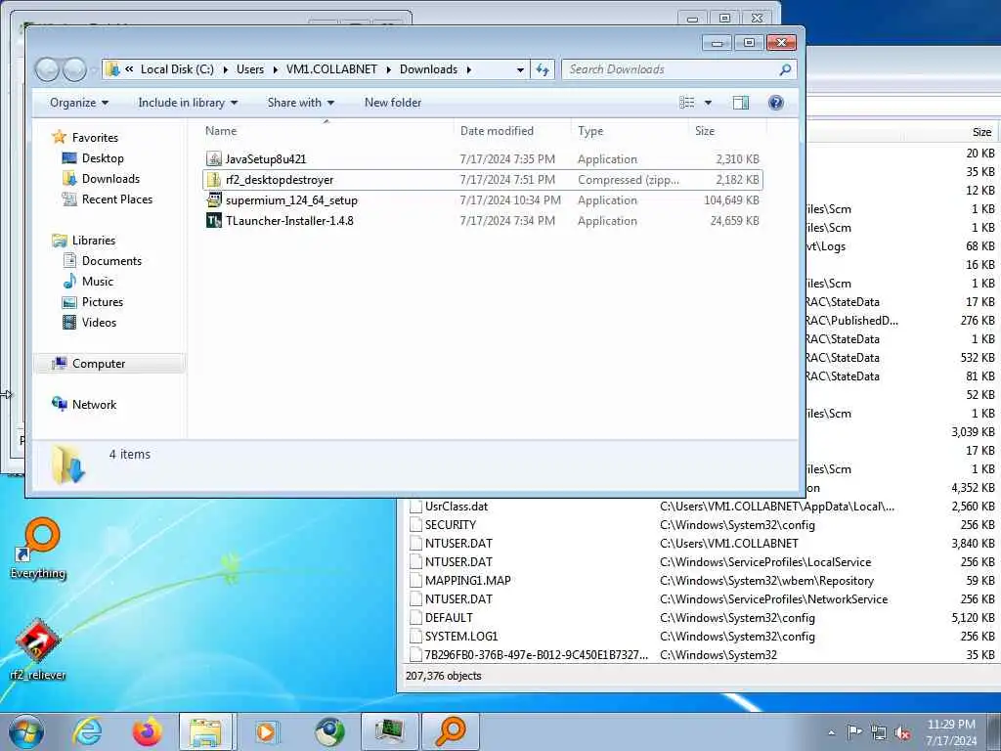Select rf2_desktopdestroyer zip icon
The width and height of the screenshot is (1001, 751).
click(214, 180)
